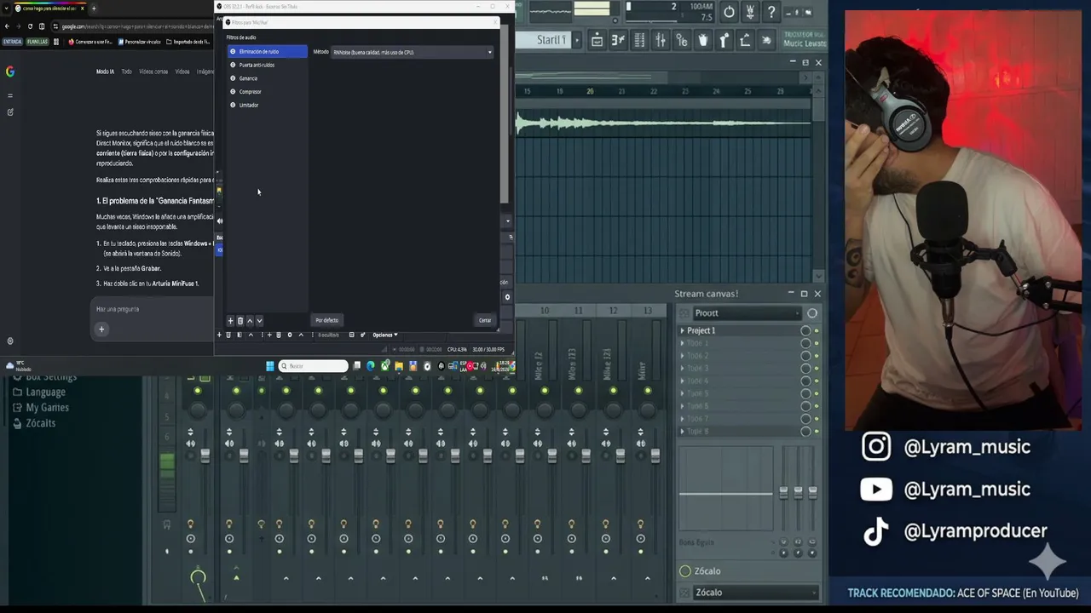Close the playlist panel in FL Studio
This screenshot has width=1091, height=613.
(818, 62)
